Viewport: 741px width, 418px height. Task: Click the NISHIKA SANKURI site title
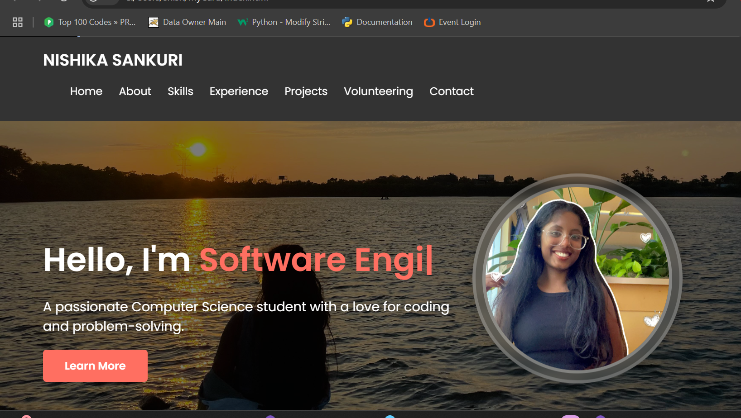tap(113, 60)
